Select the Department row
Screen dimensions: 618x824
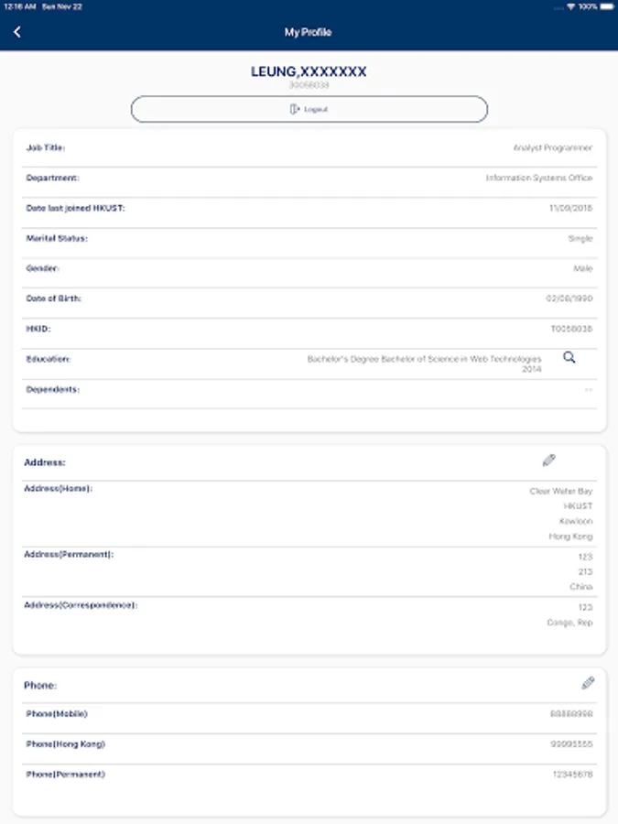(309, 179)
